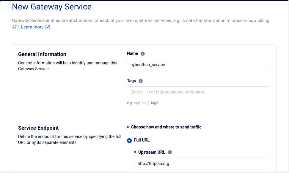Click the Upstream URL field label
Viewport: 289px width, 173px height.
[x=152, y=152]
